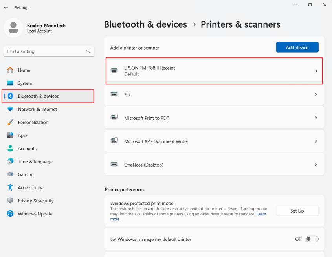Click Bluetooth & devices breadcrumb heading
The width and height of the screenshot is (332, 257).
click(145, 24)
